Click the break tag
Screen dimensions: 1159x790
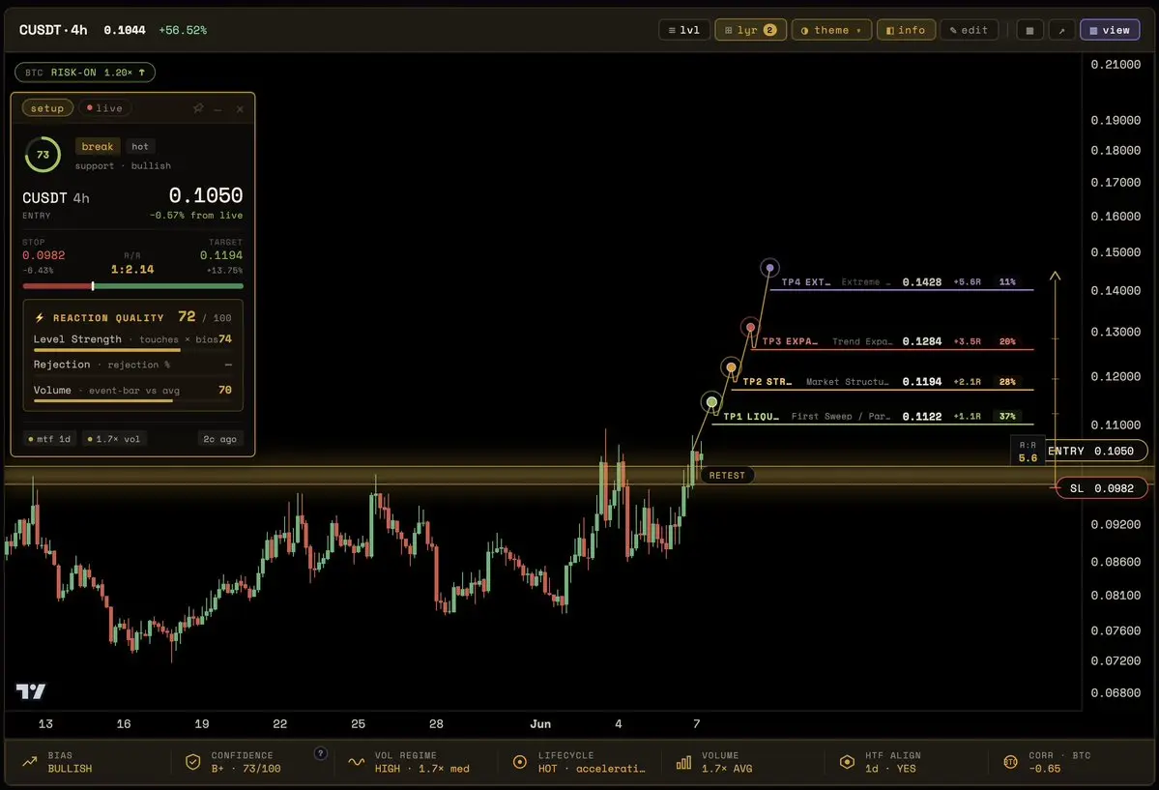pos(98,146)
